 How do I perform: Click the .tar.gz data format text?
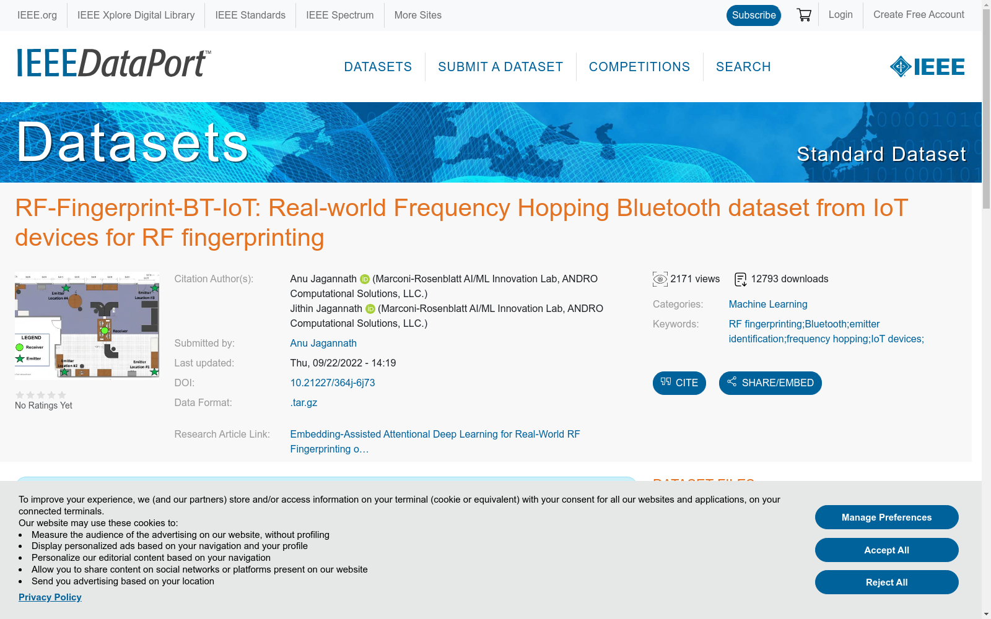tap(303, 403)
